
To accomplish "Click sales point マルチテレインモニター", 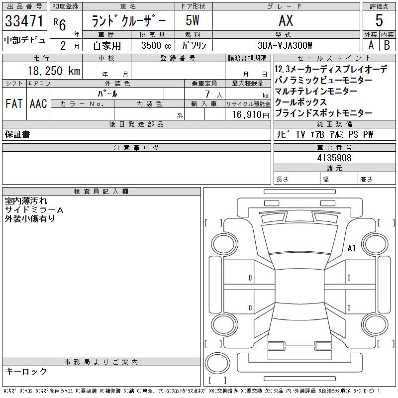I will (x=316, y=91).
